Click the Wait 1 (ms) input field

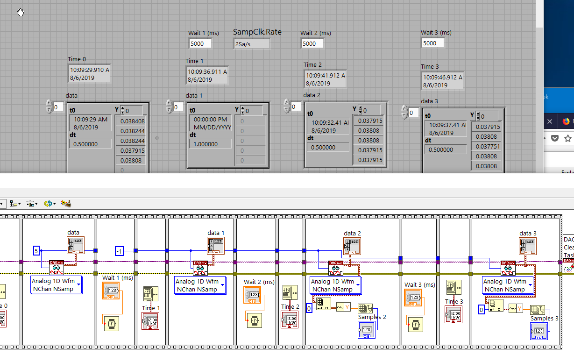click(x=200, y=43)
